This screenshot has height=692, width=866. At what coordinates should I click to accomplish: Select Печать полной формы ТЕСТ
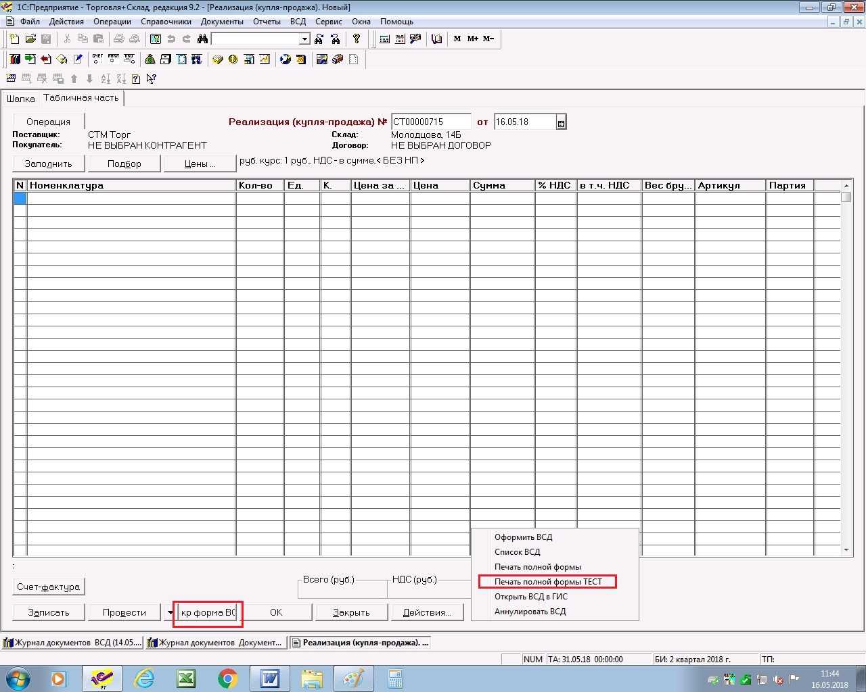point(548,582)
